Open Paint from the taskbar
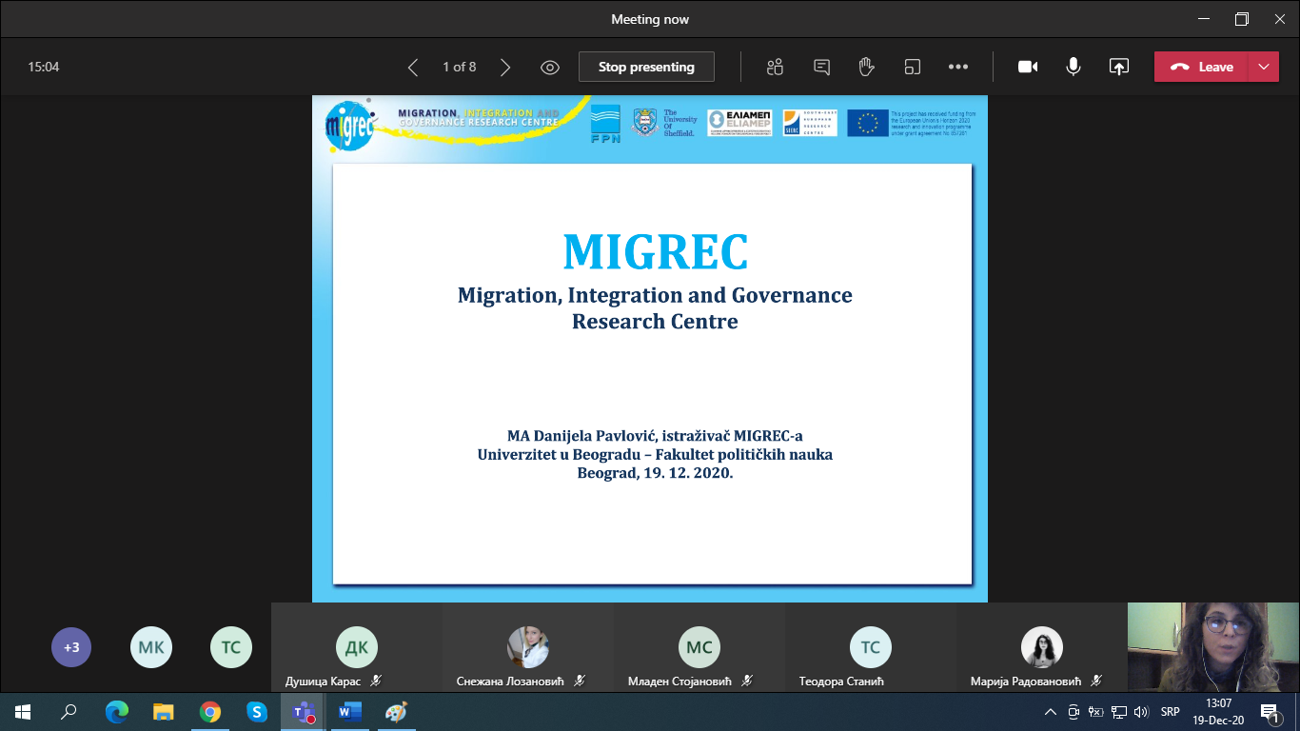1300x731 pixels. tap(395, 712)
